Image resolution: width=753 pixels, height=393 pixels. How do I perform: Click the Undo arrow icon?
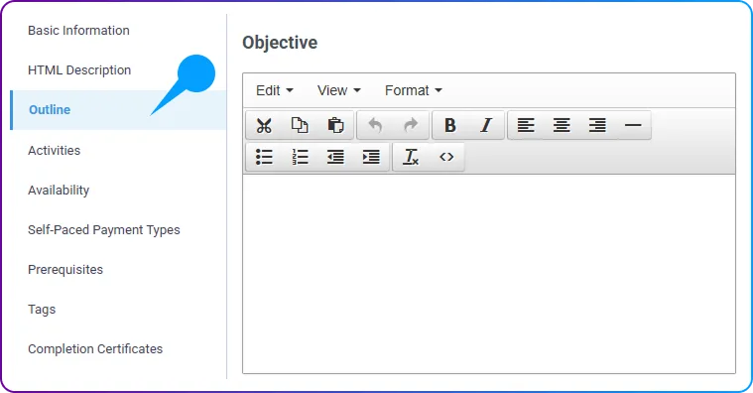[x=375, y=125]
